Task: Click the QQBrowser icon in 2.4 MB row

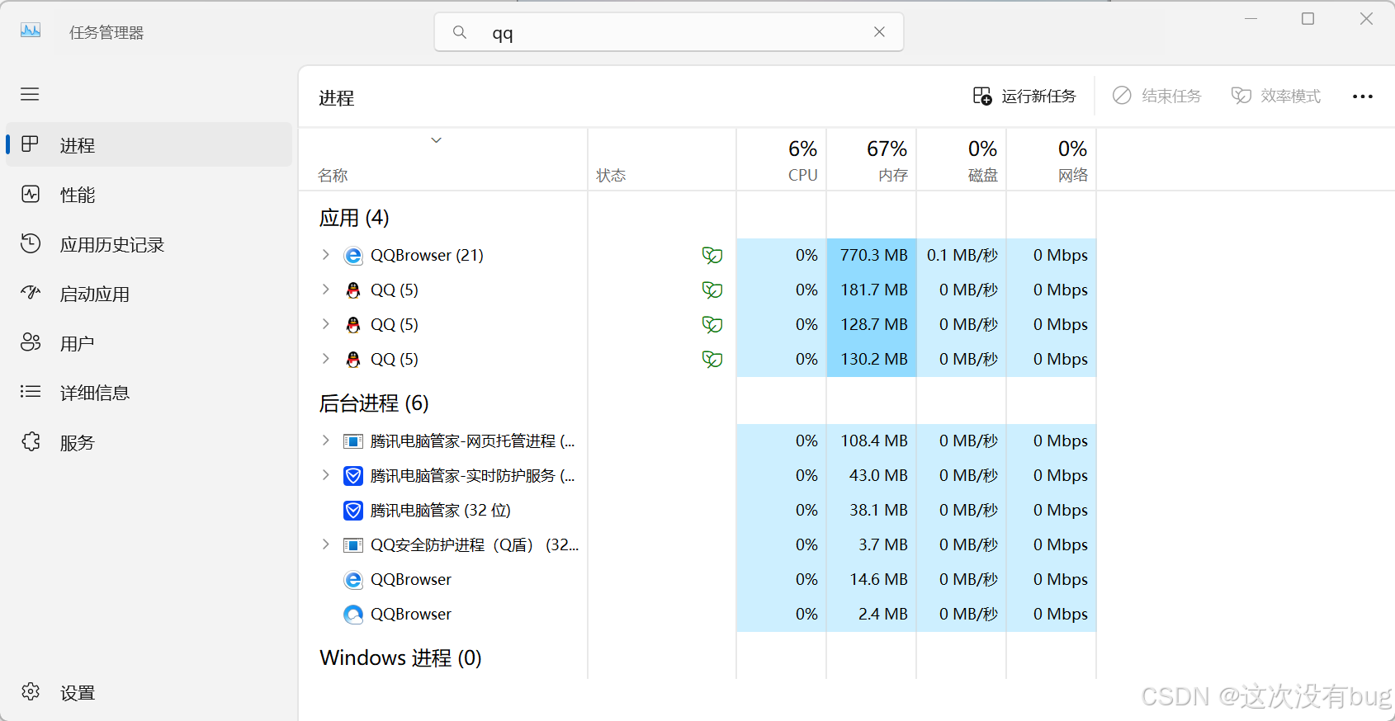Action: 353,615
